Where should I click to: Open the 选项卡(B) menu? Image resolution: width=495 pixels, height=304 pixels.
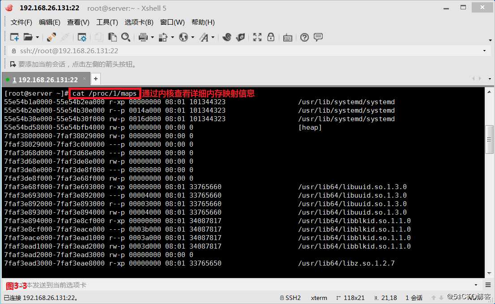click(139, 22)
